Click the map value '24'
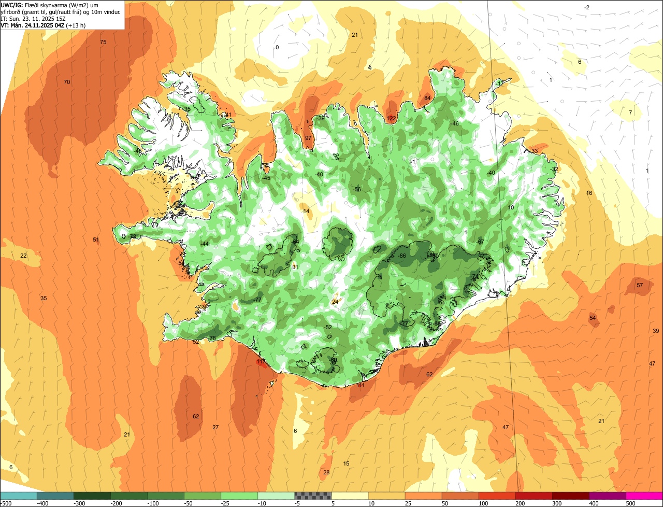The width and height of the screenshot is (663, 507). click(x=335, y=302)
